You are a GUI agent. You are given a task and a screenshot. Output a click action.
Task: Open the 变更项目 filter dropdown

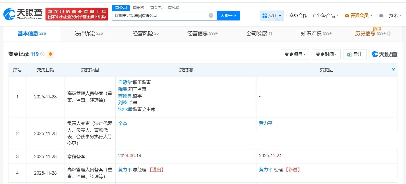tap(295, 54)
